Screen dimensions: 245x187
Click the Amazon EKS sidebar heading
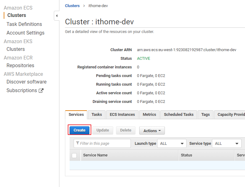tap(18, 41)
